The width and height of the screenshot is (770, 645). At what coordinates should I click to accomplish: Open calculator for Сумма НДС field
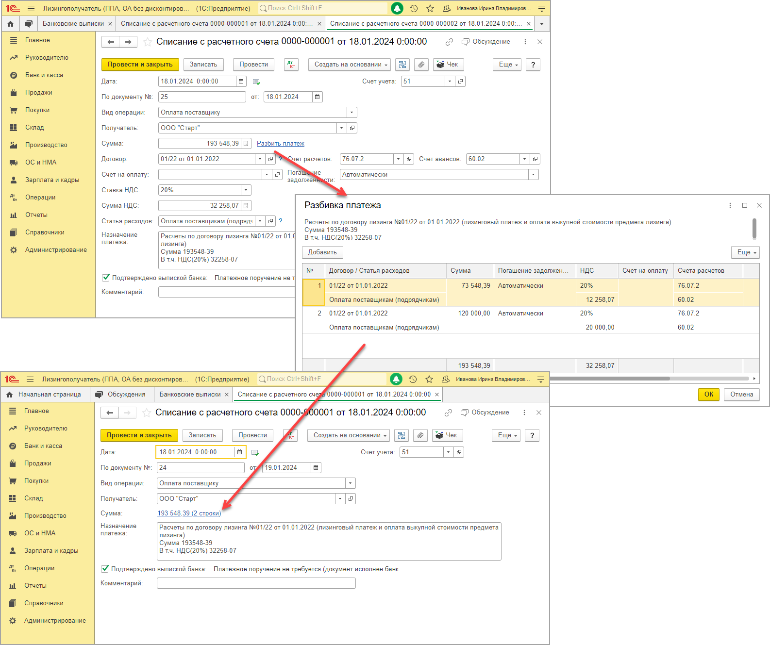coord(246,206)
